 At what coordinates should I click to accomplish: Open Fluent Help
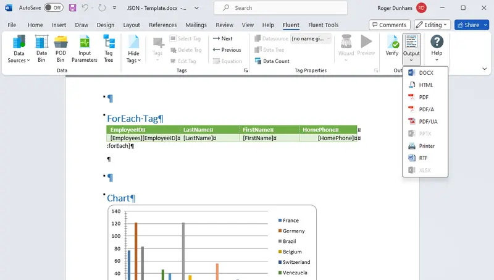point(437,49)
